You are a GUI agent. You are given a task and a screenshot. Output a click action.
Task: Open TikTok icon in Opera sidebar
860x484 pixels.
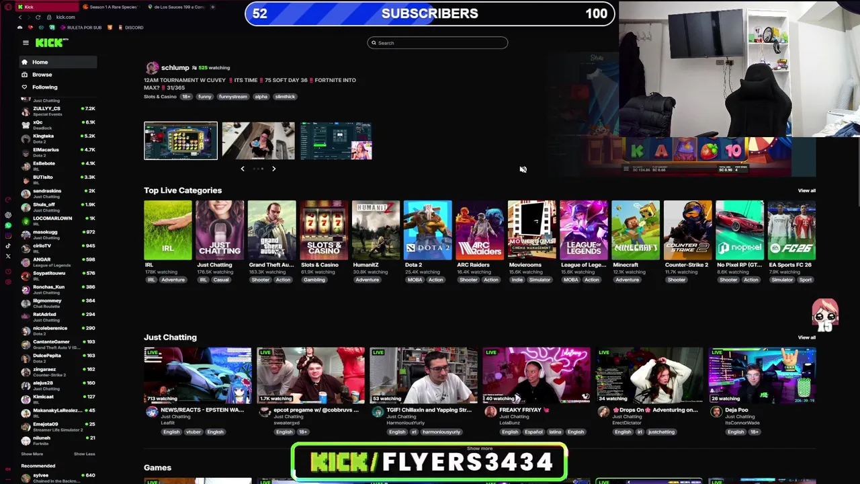(x=8, y=246)
